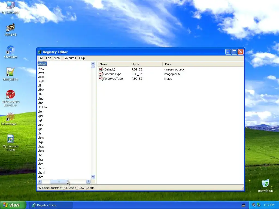279x209 pixels.
Task: Open the Edit menu
Action: pos(48,58)
